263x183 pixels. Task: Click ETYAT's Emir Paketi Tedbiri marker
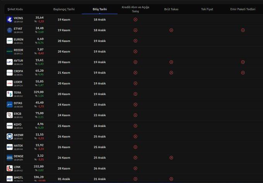pyautogui.click(x=243, y=30)
